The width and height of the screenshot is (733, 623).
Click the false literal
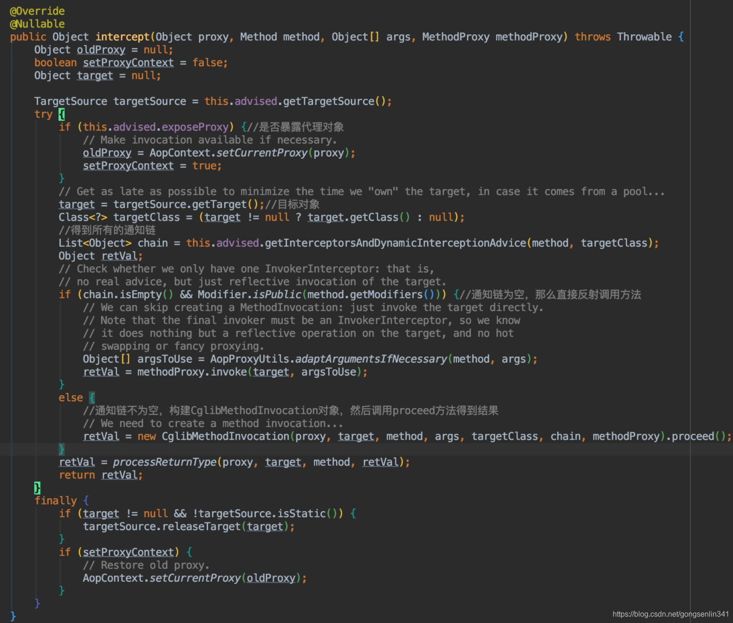coord(208,63)
